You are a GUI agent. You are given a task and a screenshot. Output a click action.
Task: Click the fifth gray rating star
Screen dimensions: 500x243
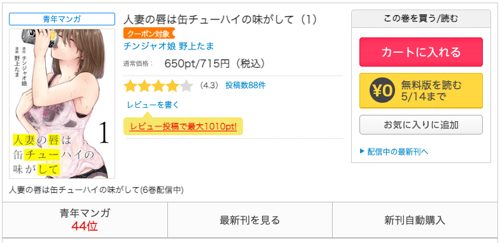186,86
